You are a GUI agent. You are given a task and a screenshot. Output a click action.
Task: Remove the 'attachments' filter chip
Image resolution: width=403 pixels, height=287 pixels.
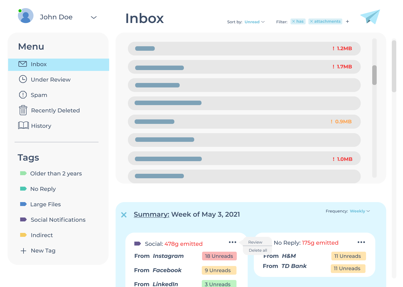(x=311, y=21)
